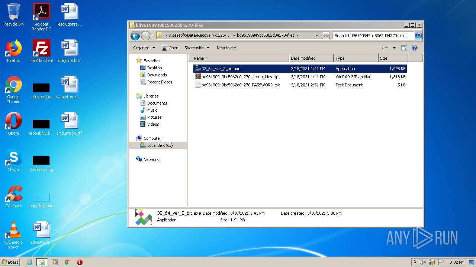
Task: Open FileZilla Client shortcut
Action: click(x=41, y=51)
